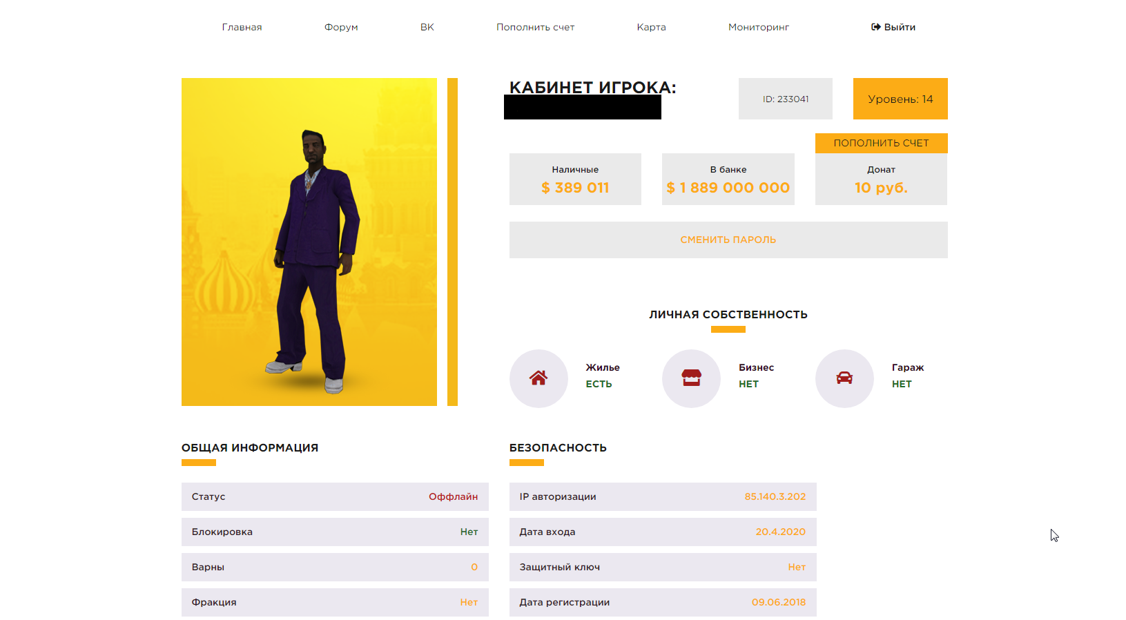This screenshot has width=1126, height=620.
Task: Click the Уровень: 14 badge
Action: click(x=900, y=99)
